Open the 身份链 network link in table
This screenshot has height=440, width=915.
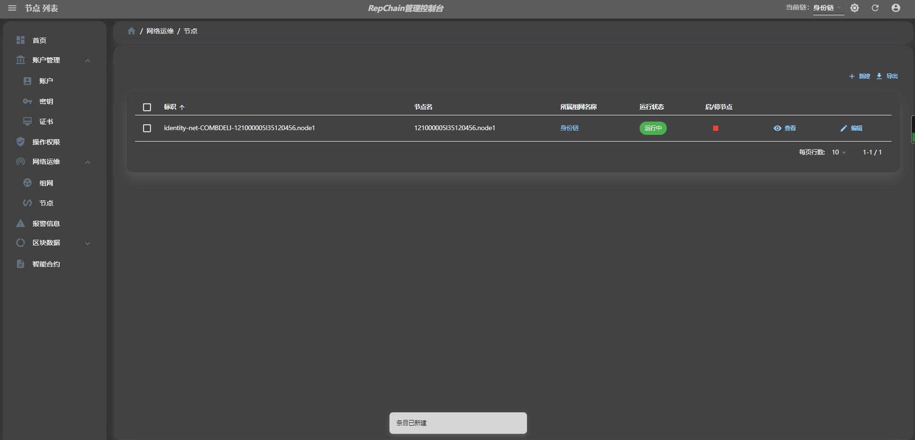pyautogui.click(x=569, y=128)
